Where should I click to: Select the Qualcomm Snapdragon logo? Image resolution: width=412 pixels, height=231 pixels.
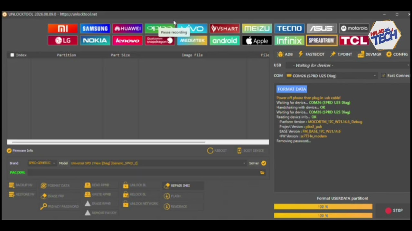(160, 40)
